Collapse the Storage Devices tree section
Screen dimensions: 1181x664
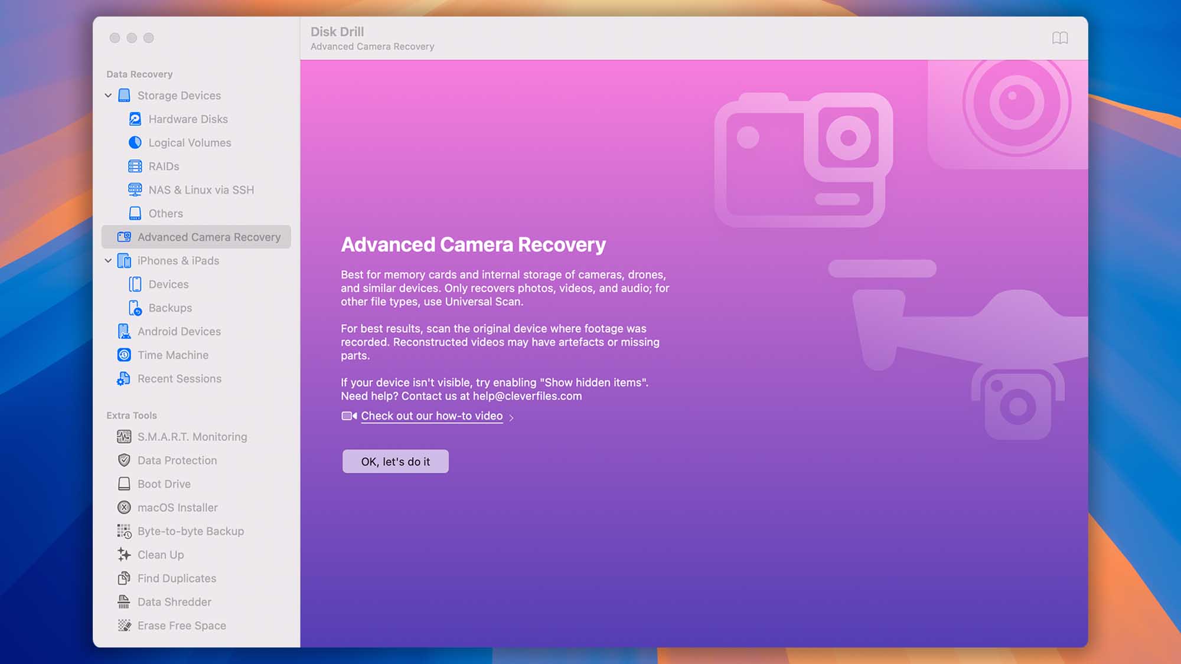click(108, 96)
